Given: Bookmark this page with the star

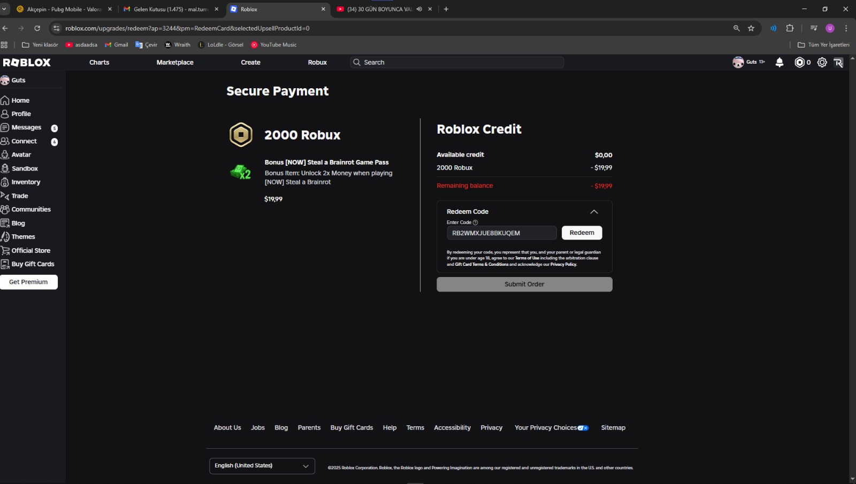Looking at the screenshot, I should click(x=751, y=28).
